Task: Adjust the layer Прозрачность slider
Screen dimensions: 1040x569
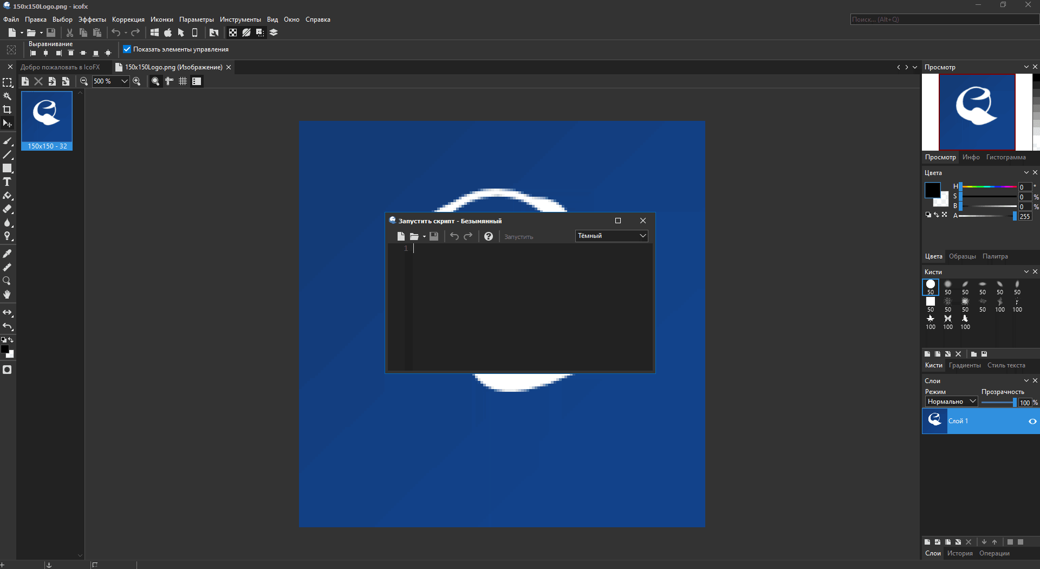Action: (999, 402)
